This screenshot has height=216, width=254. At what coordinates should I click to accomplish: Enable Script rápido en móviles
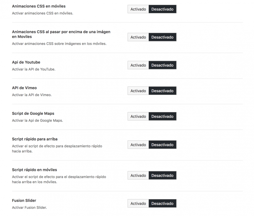[138, 176]
